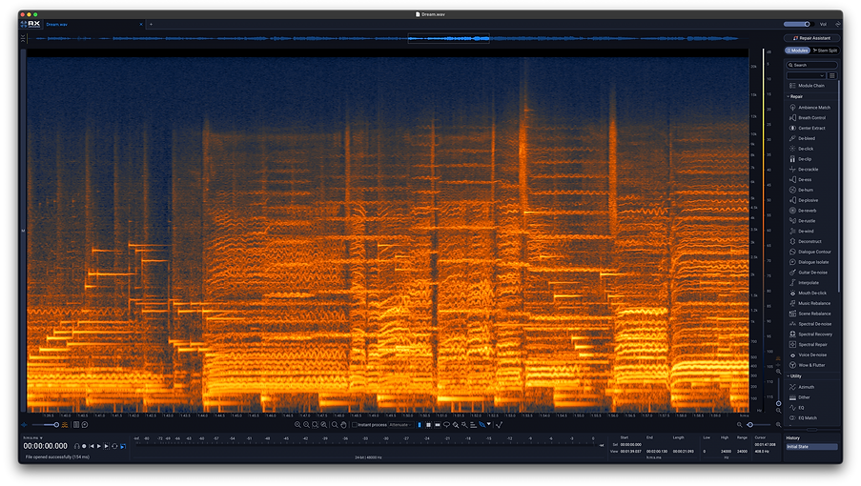Screen dimensions: 861x486
Task: Open the Mouth De-click module
Action: pyautogui.click(x=809, y=293)
